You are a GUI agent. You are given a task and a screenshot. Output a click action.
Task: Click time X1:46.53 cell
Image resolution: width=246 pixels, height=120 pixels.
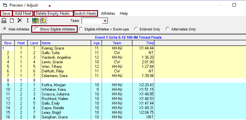[143, 99]
